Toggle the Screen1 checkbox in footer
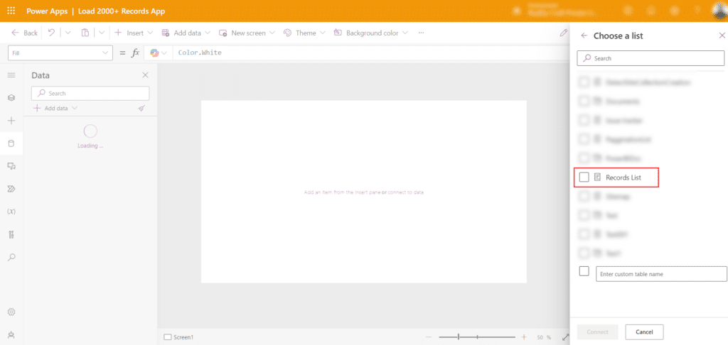The width and height of the screenshot is (728, 345). [168, 337]
